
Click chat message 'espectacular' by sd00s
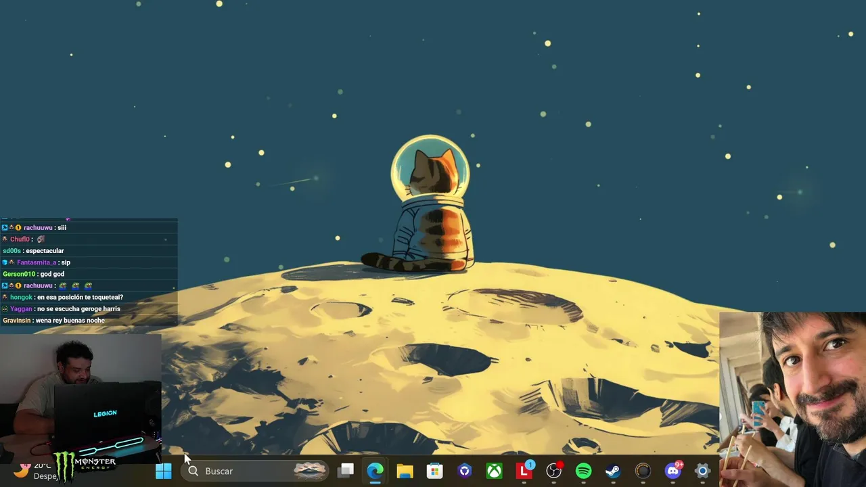(45, 251)
